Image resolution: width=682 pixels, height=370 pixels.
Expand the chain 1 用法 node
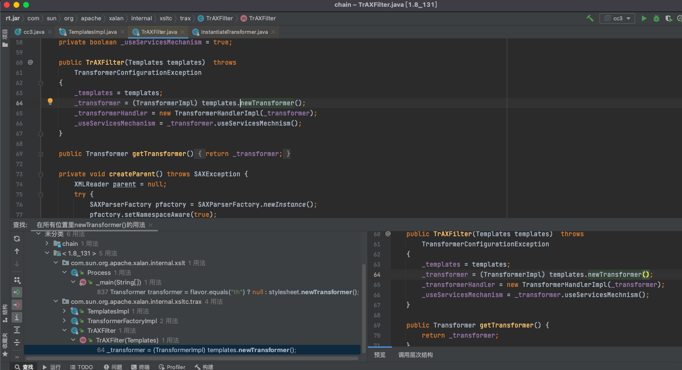(x=47, y=243)
